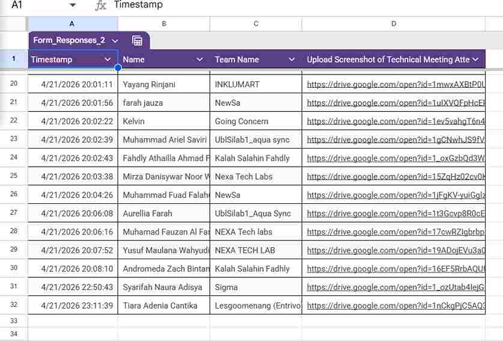Image resolution: width=503 pixels, height=341 pixels.
Task: Select row 1 header
Action: click(x=14, y=59)
